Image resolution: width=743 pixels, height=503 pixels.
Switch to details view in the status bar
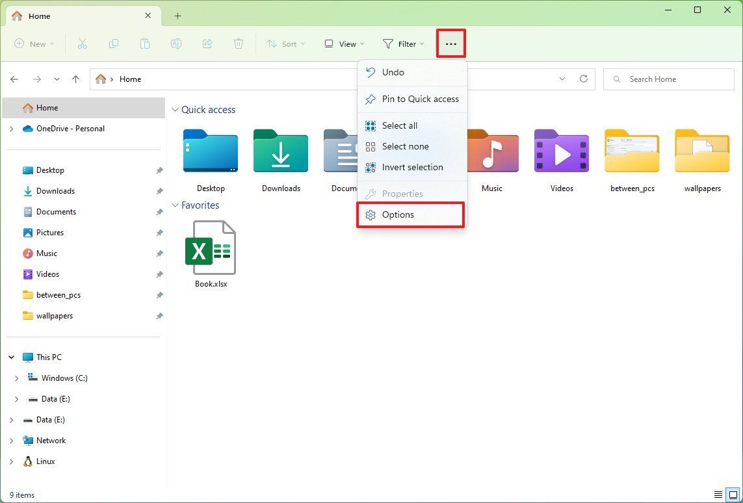pos(719,495)
